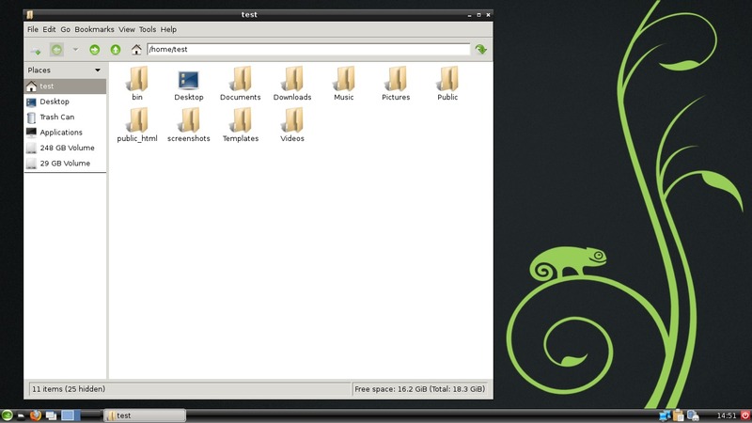Maximize the test window
The height and width of the screenshot is (423, 752).
(x=478, y=15)
